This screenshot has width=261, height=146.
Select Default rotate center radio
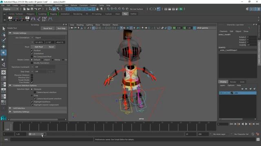coord(32,60)
